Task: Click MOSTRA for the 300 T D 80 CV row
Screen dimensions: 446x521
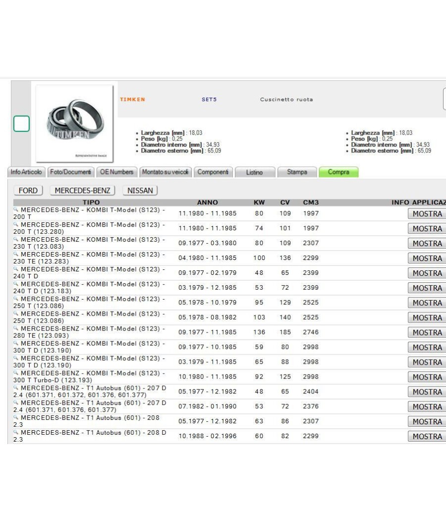Action: (x=427, y=347)
